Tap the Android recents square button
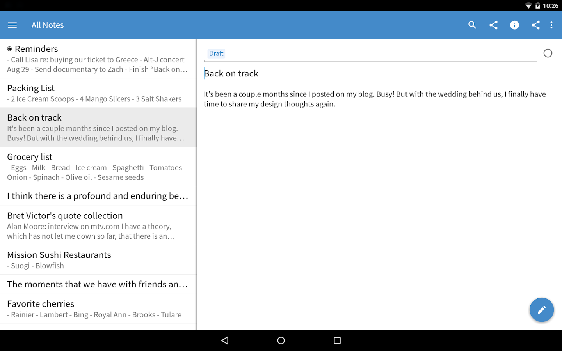This screenshot has width=562, height=351. [x=337, y=340]
